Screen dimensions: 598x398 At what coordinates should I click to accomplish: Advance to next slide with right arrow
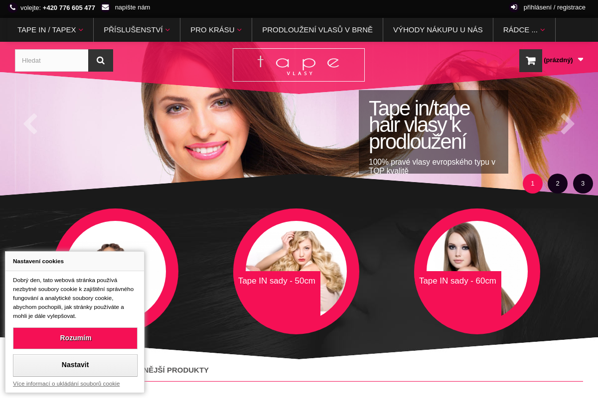point(567,124)
